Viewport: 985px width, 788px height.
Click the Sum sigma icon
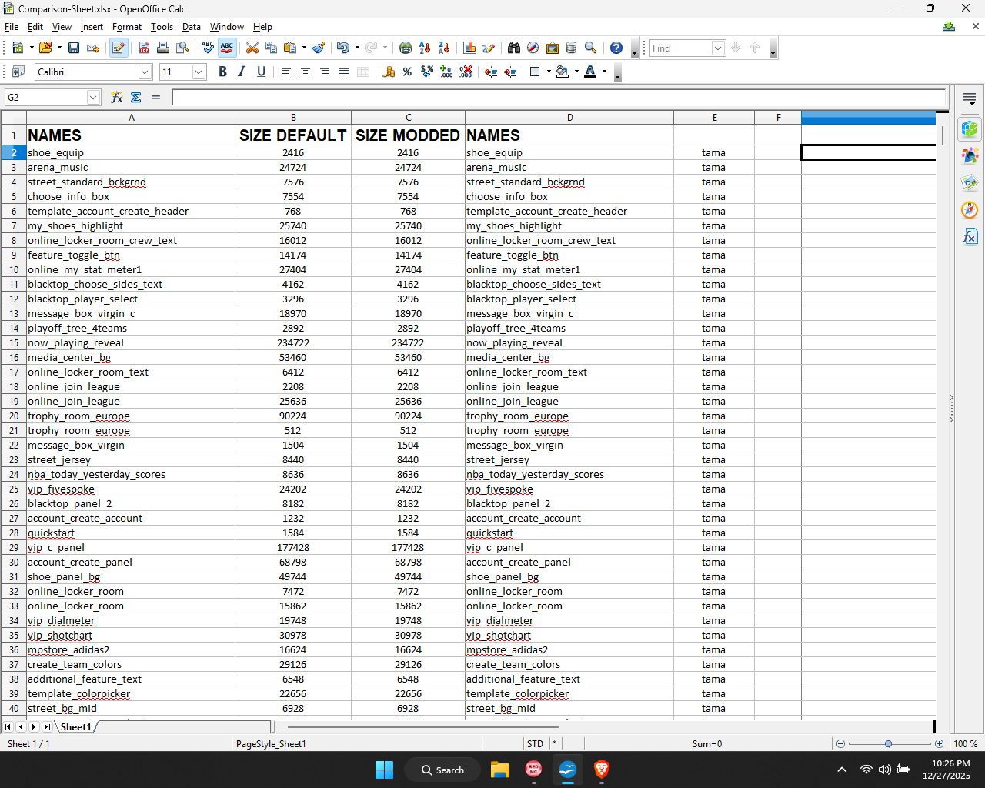136,97
